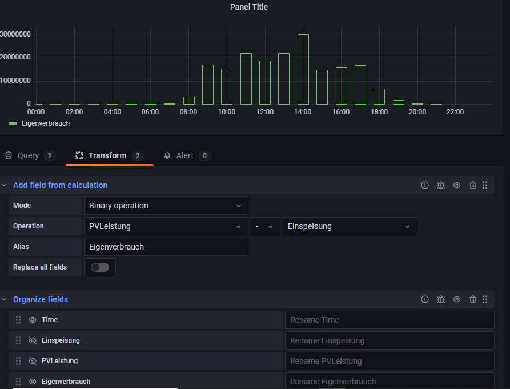The height and width of the screenshot is (389, 510).
Task: Switch to the Alert tab
Action: coord(185,155)
